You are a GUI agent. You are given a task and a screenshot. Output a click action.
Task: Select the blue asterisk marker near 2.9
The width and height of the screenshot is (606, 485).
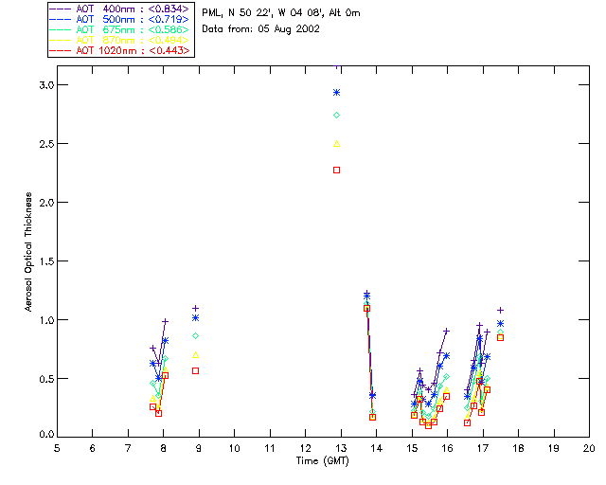[337, 93]
